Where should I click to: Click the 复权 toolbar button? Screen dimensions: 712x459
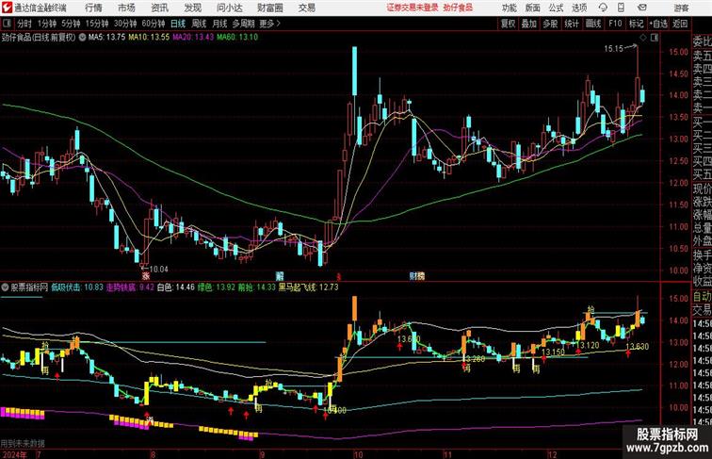tap(508, 24)
